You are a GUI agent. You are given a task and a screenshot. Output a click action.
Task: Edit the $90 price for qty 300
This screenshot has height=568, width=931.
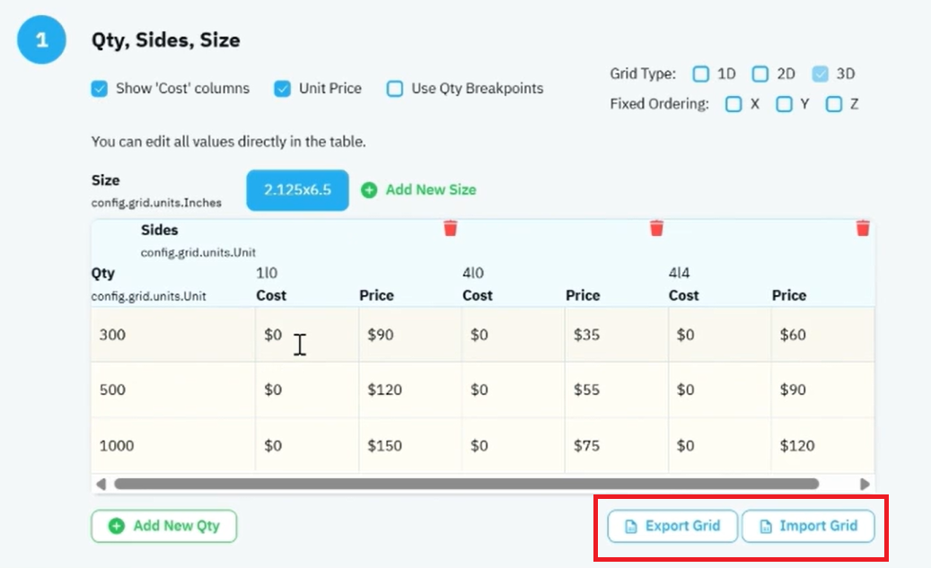(409, 335)
